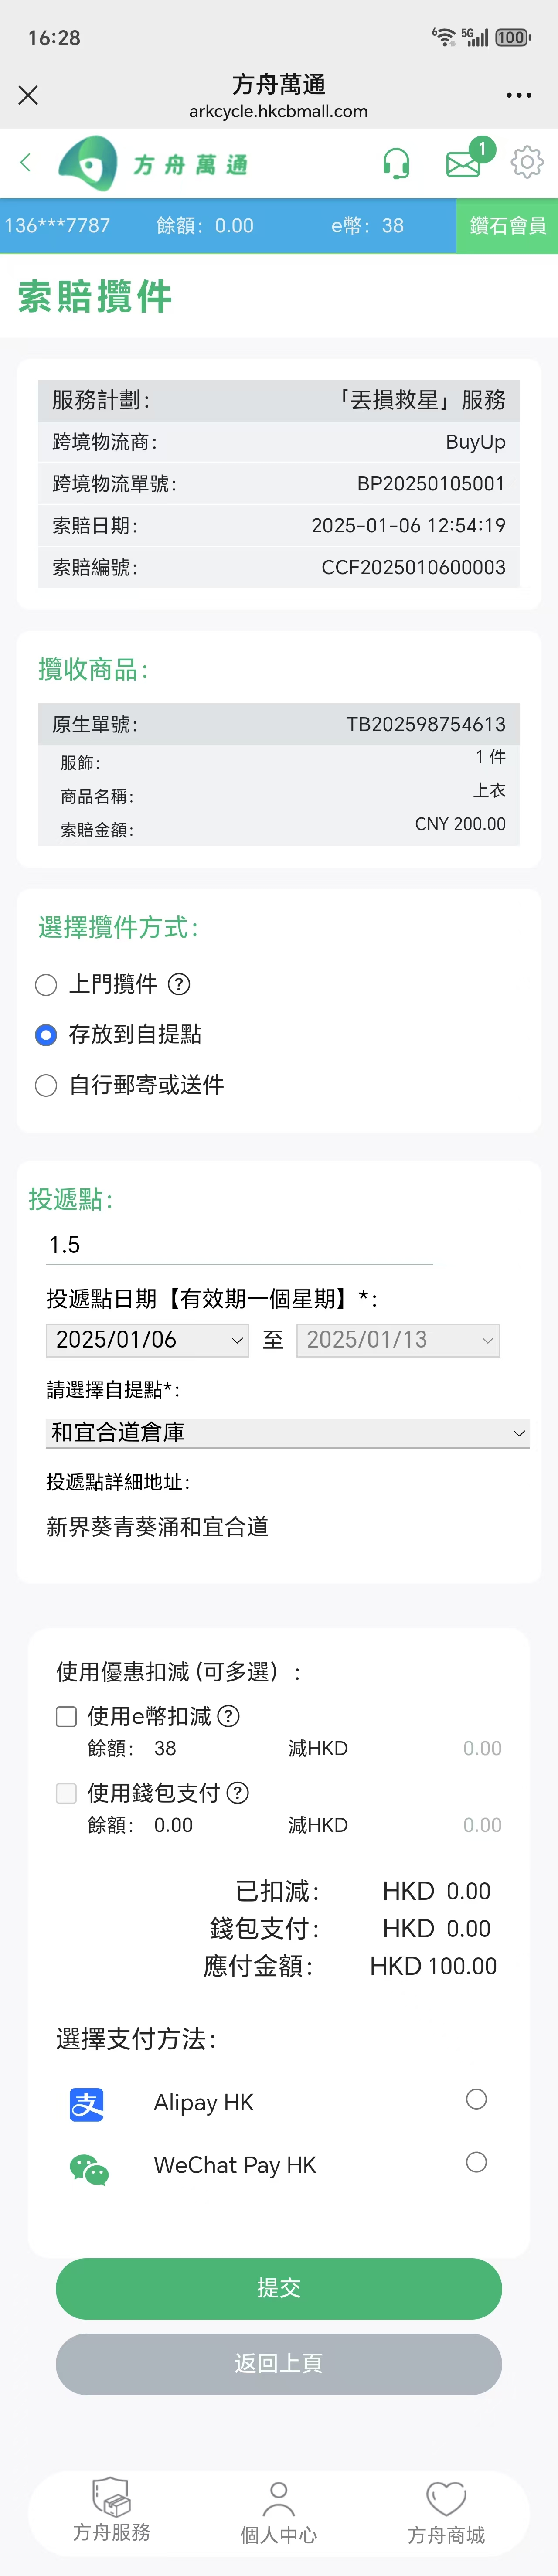Open customer service headset icon

click(x=396, y=162)
